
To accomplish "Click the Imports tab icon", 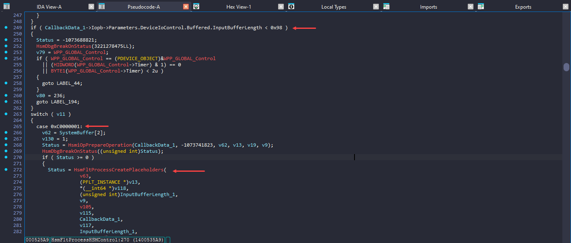I will [386, 7].
